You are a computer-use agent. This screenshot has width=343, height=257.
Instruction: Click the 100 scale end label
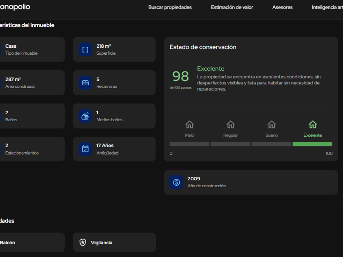329,153
